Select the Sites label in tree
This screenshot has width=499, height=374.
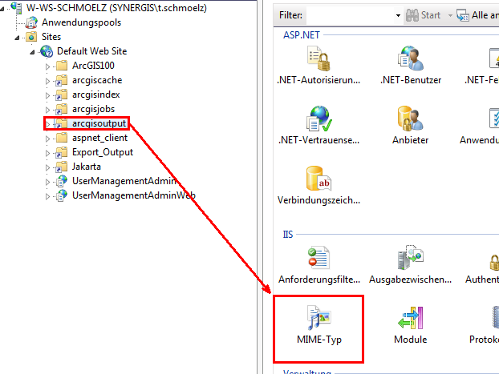(51, 37)
